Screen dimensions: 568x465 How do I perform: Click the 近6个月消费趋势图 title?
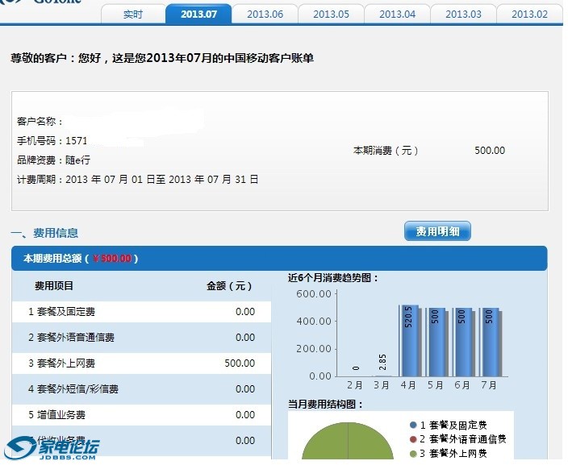point(333,278)
